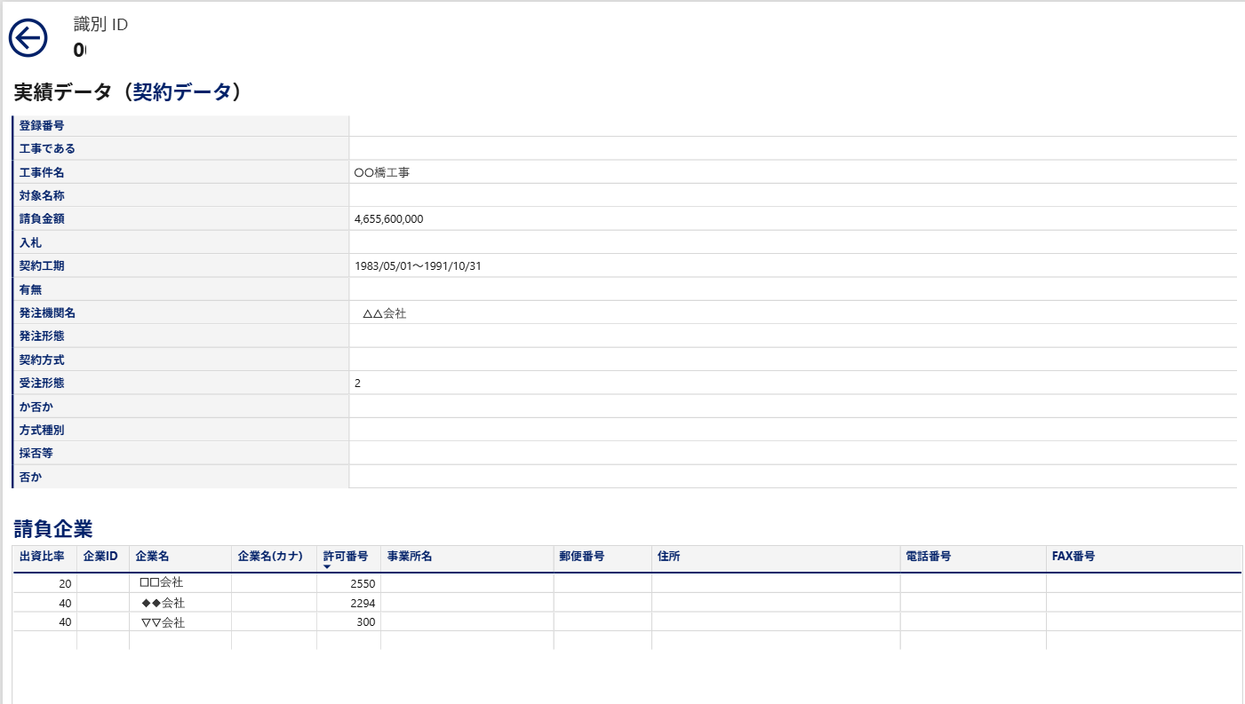Image resolution: width=1245 pixels, height=704 pixels.
Task: Click the 郵便番号 column header
Action: pos(582,557)
